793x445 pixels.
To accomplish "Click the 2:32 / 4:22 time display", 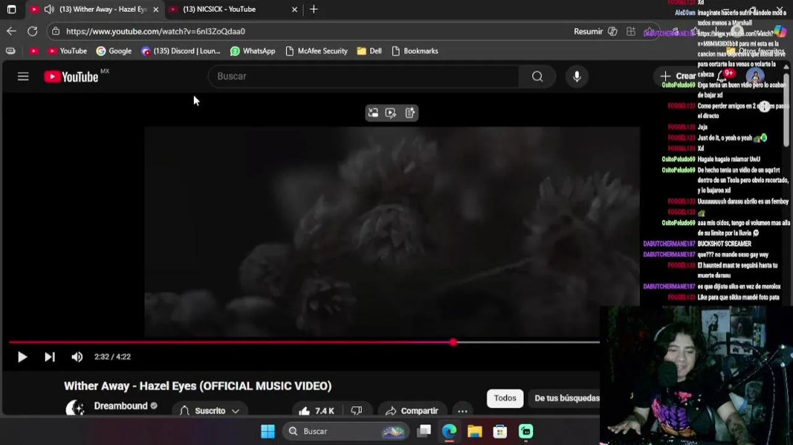I will 112,357.
